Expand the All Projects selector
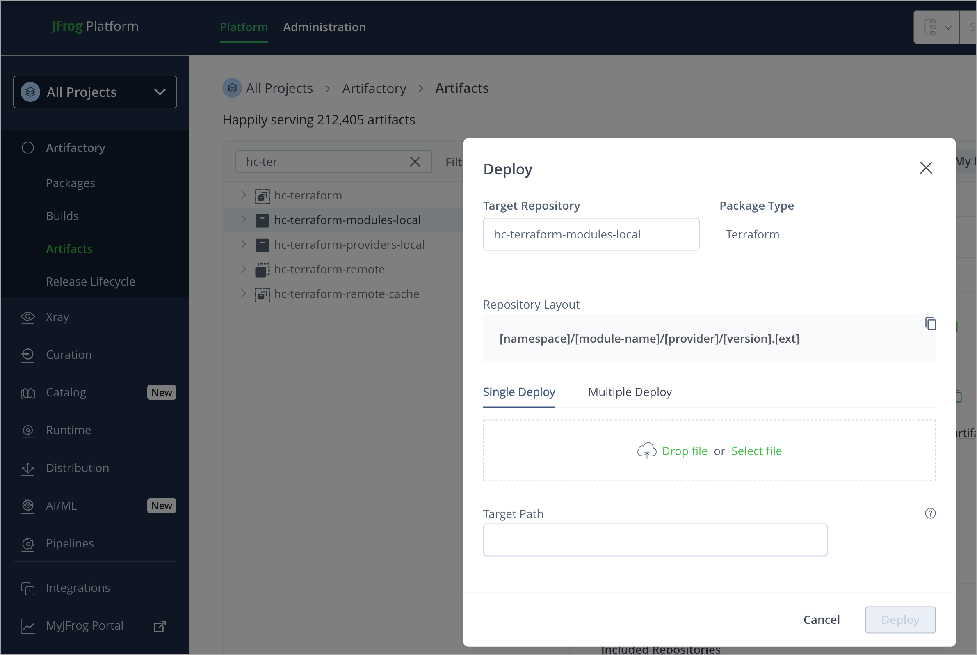The width and height of the screenshot is (977, 655). coord(160,92)
